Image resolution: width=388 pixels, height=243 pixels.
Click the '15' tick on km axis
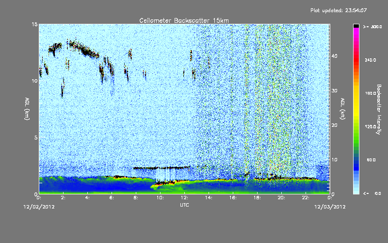(34, 24)
